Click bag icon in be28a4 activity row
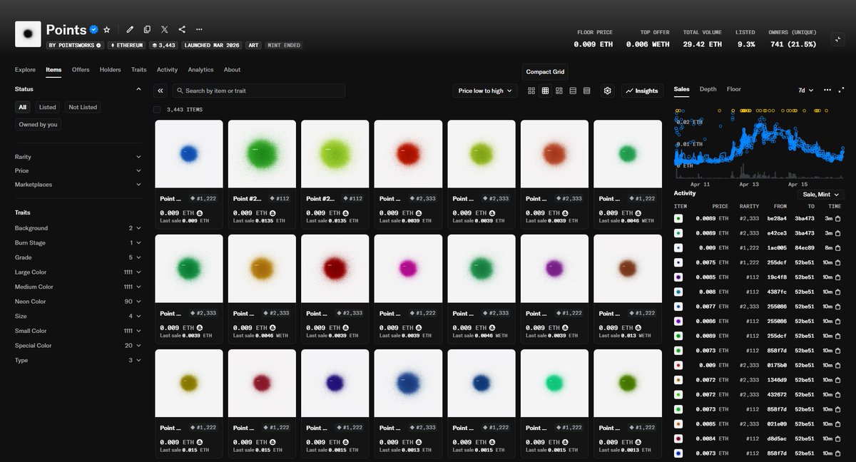 coord(837,218)
